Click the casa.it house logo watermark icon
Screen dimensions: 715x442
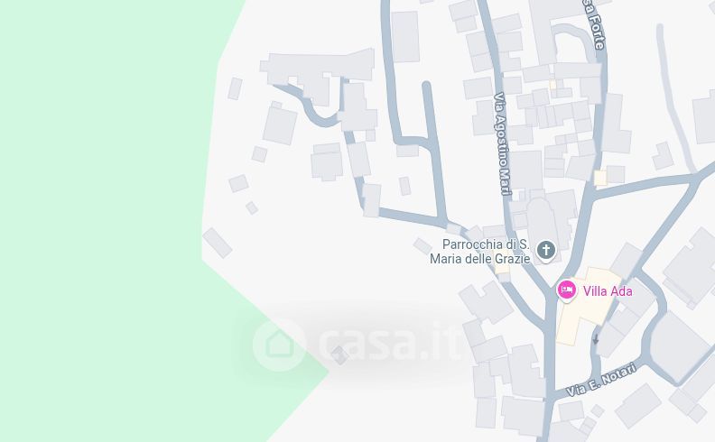click(279, 345)
